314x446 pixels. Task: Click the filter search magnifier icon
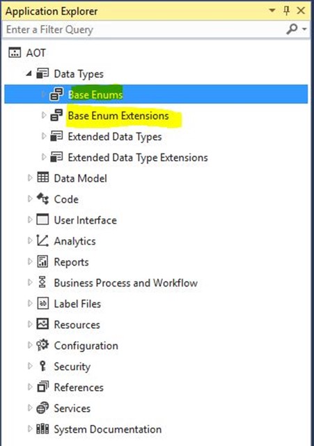coord(292,29)
